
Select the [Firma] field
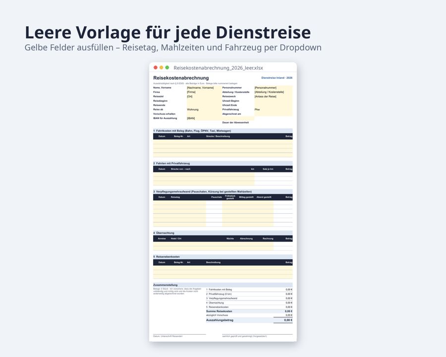(x=204, y=92)
